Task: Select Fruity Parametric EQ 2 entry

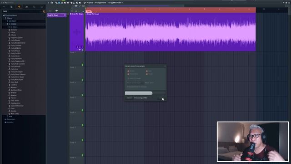Action: 18,61
